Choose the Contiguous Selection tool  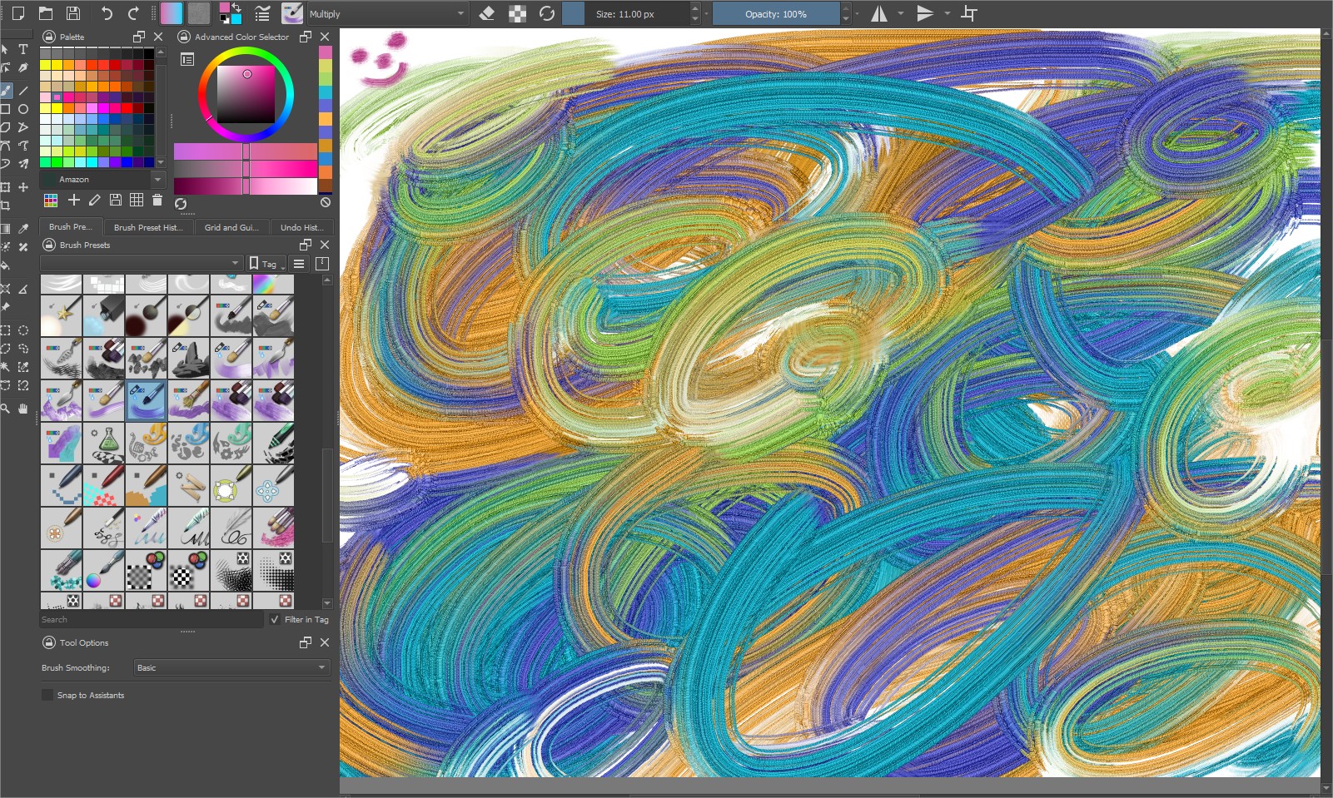pyautogui.click(x=7, y=367)
